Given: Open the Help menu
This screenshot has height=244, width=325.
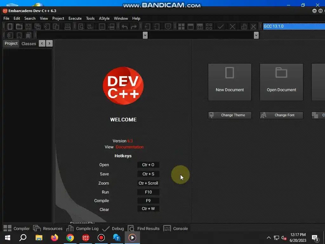Looking at the screenshot, I should 136,18.
